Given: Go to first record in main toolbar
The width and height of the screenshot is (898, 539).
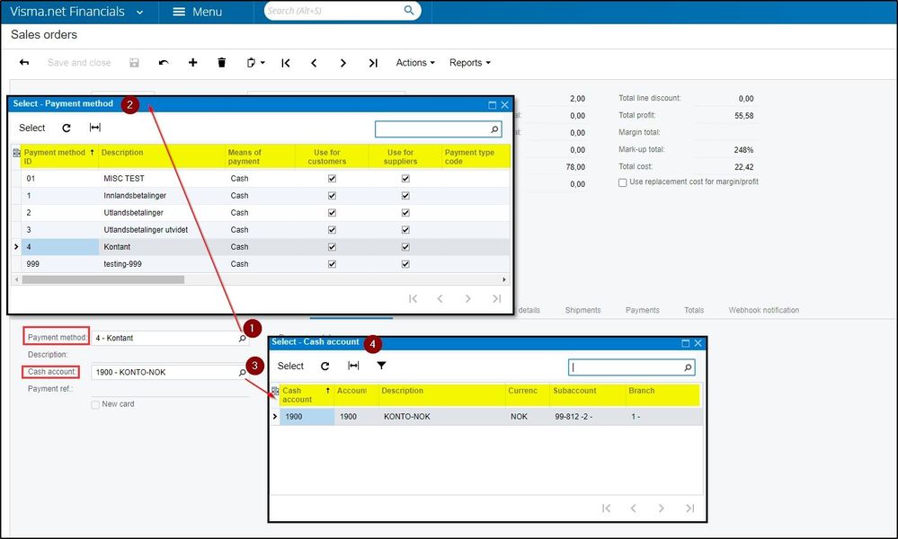Looking at the screenshot, I should click(x=286, y=63).
